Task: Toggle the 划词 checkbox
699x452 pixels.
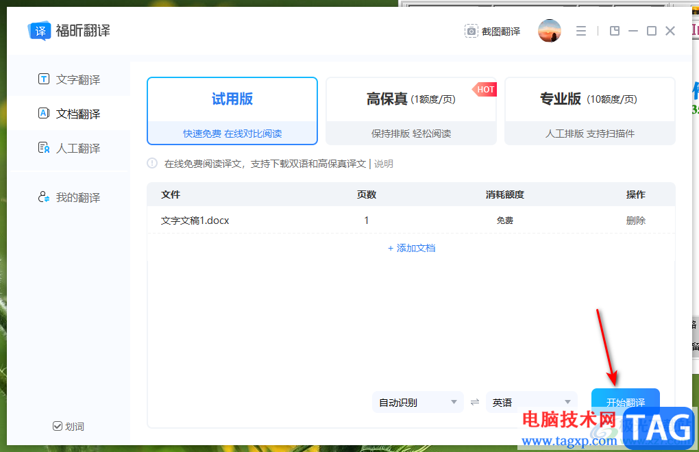Action: tap(58, 426)
